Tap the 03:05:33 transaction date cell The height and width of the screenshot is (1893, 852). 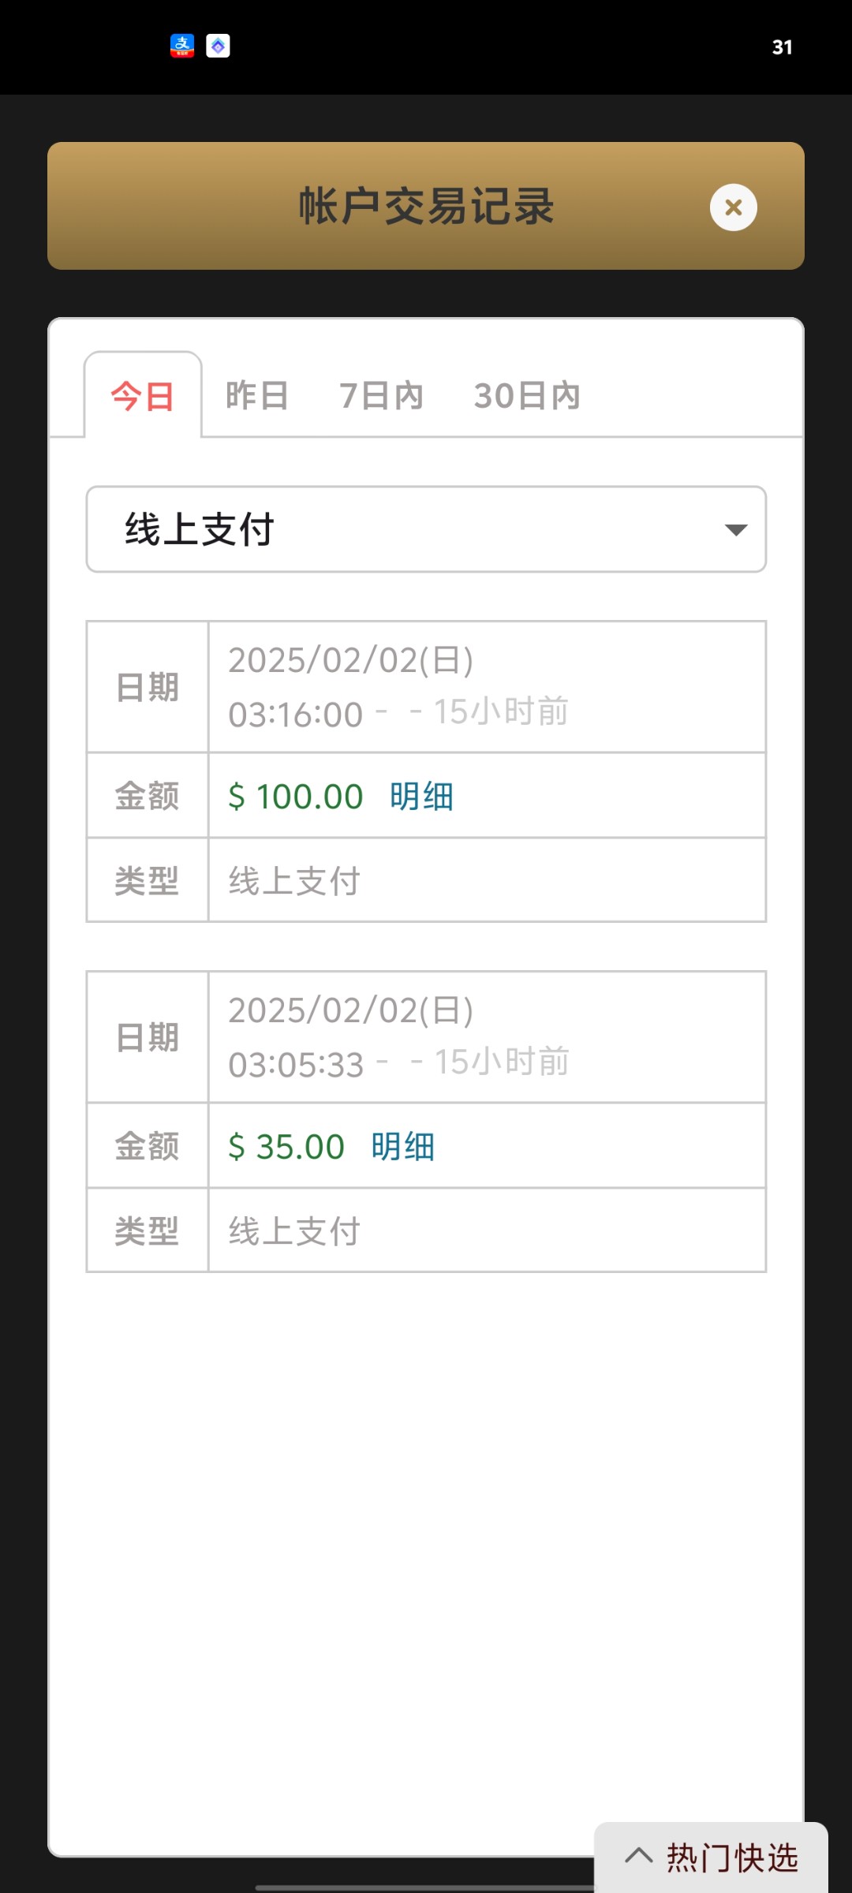486,1037
